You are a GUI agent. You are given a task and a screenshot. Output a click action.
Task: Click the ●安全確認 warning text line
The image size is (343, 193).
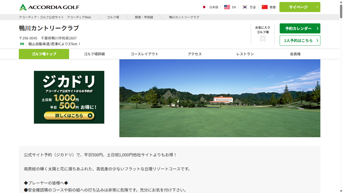(x=105, y=190)
